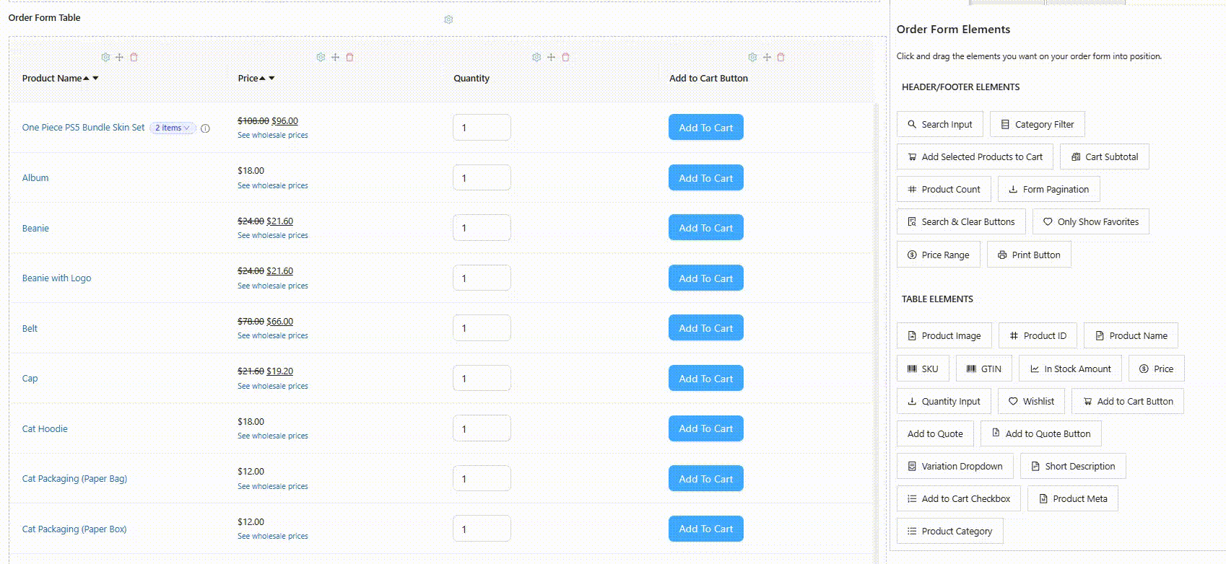Image resolution: width=1226 pixels, height=564 pixels.
Task: Click move handle icon of Price column
Action: [335, 57]
